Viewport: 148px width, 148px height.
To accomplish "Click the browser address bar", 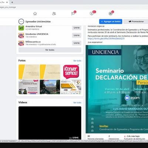I will click(74, 7).
